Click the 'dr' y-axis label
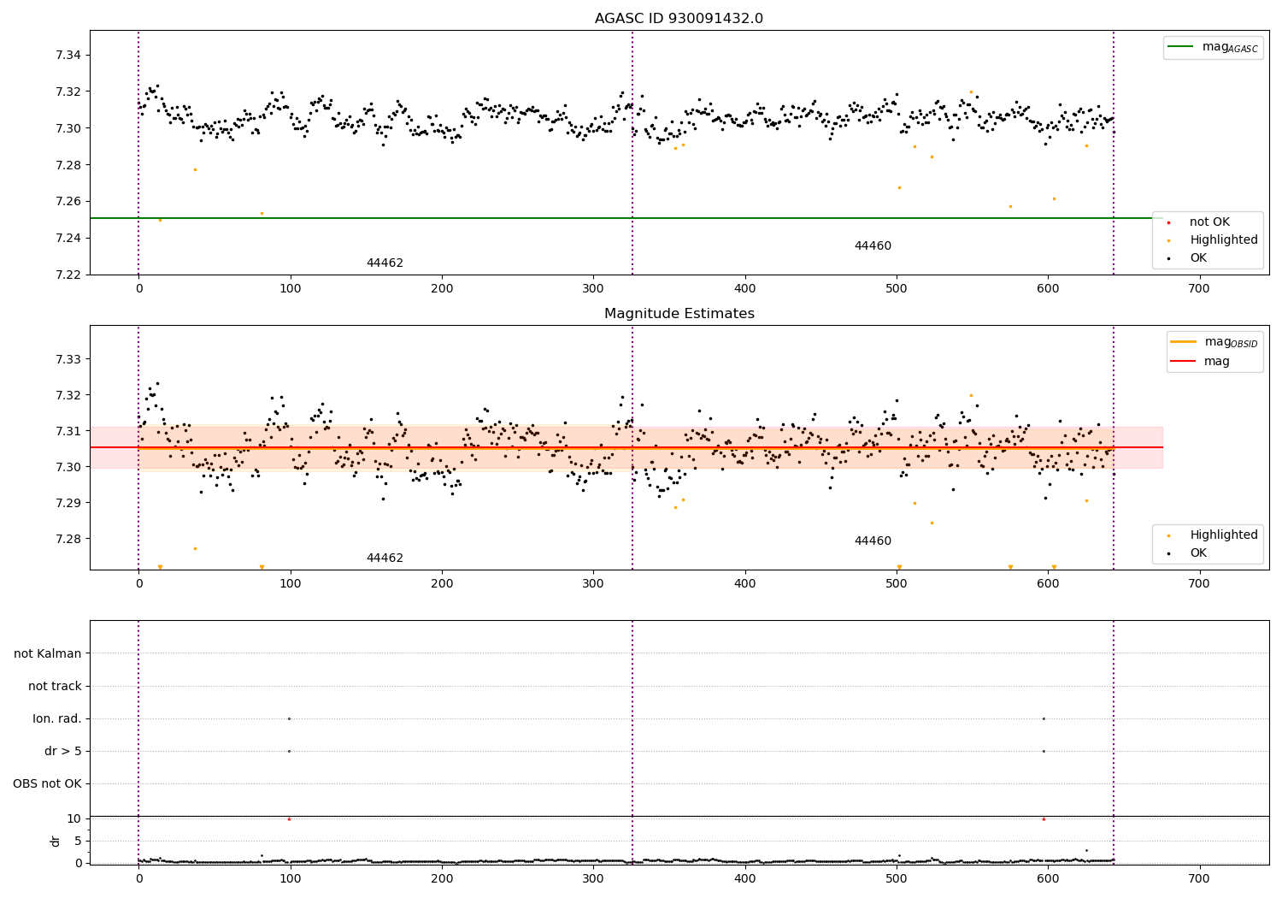The width and height of the screenshot is (1282, 898). click(x=56, y=841)
